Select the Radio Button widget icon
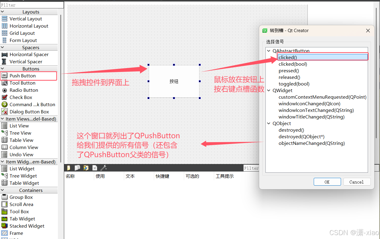 click(x=4, y=90)
